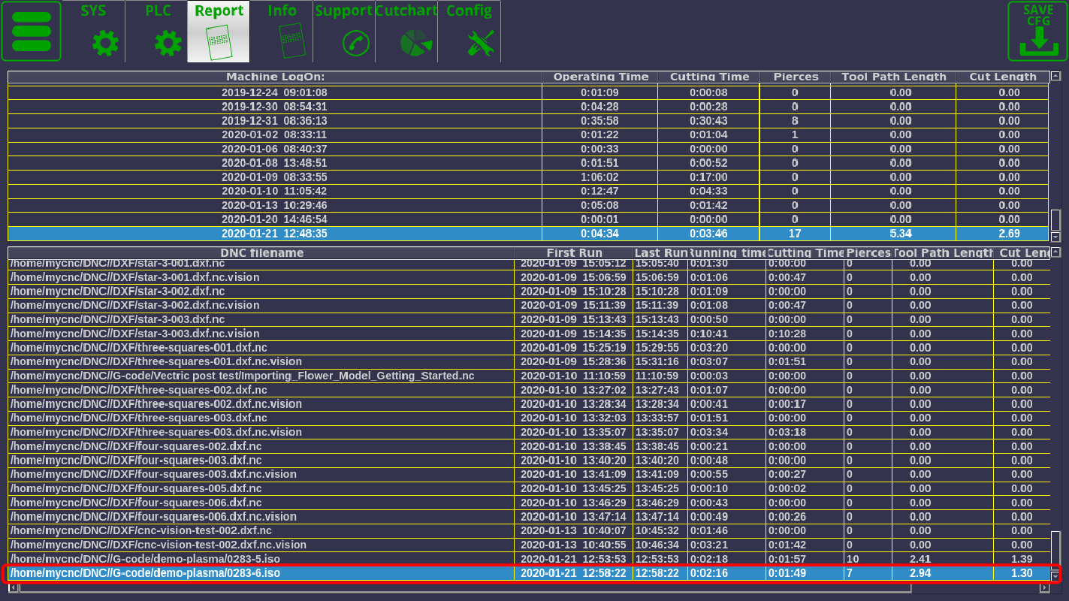Click the DNC filename column header

point(261,253)
